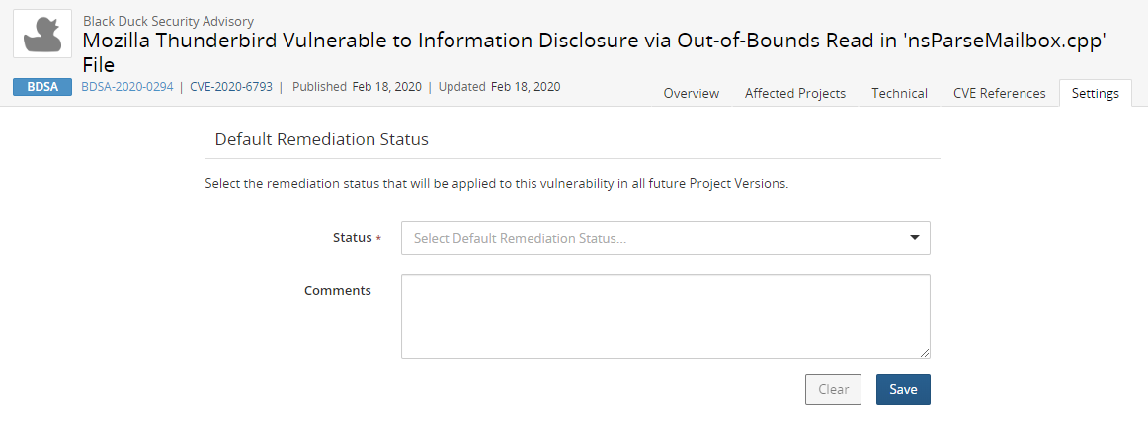Open the Technical tab

tap(899, 93)
